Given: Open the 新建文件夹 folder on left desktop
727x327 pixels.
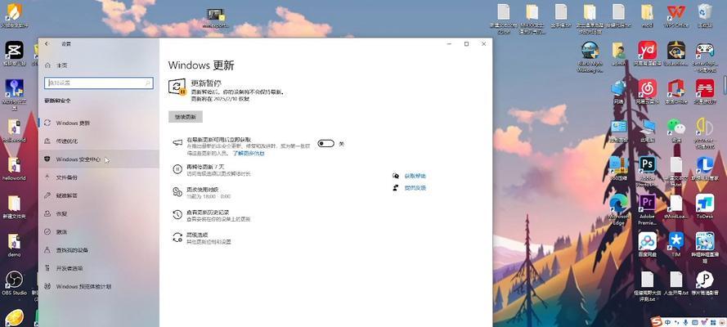Looking at the screenshot, I should [15, 207].
